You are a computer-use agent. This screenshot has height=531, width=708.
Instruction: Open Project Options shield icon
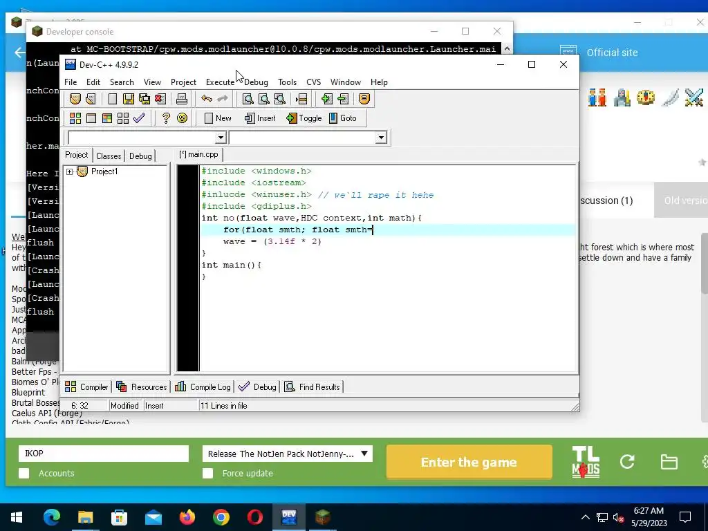pos(364,98)
